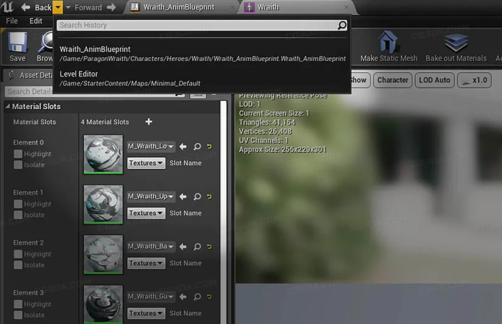The image size is (502, 324).
Task: Enable Isolate for Element 2
Action: pos(18,265)
